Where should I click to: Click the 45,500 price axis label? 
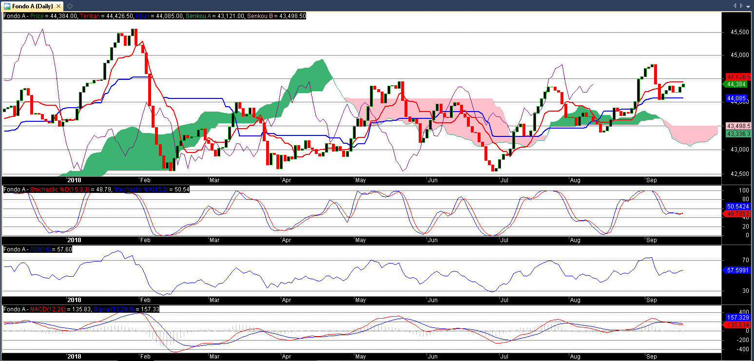pos(740,32)
